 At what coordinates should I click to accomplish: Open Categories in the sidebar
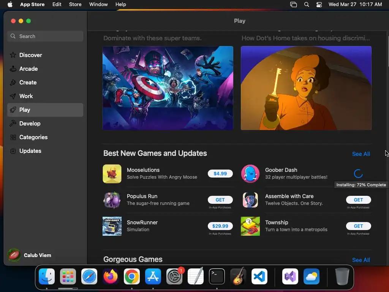(x=45, y=137)
